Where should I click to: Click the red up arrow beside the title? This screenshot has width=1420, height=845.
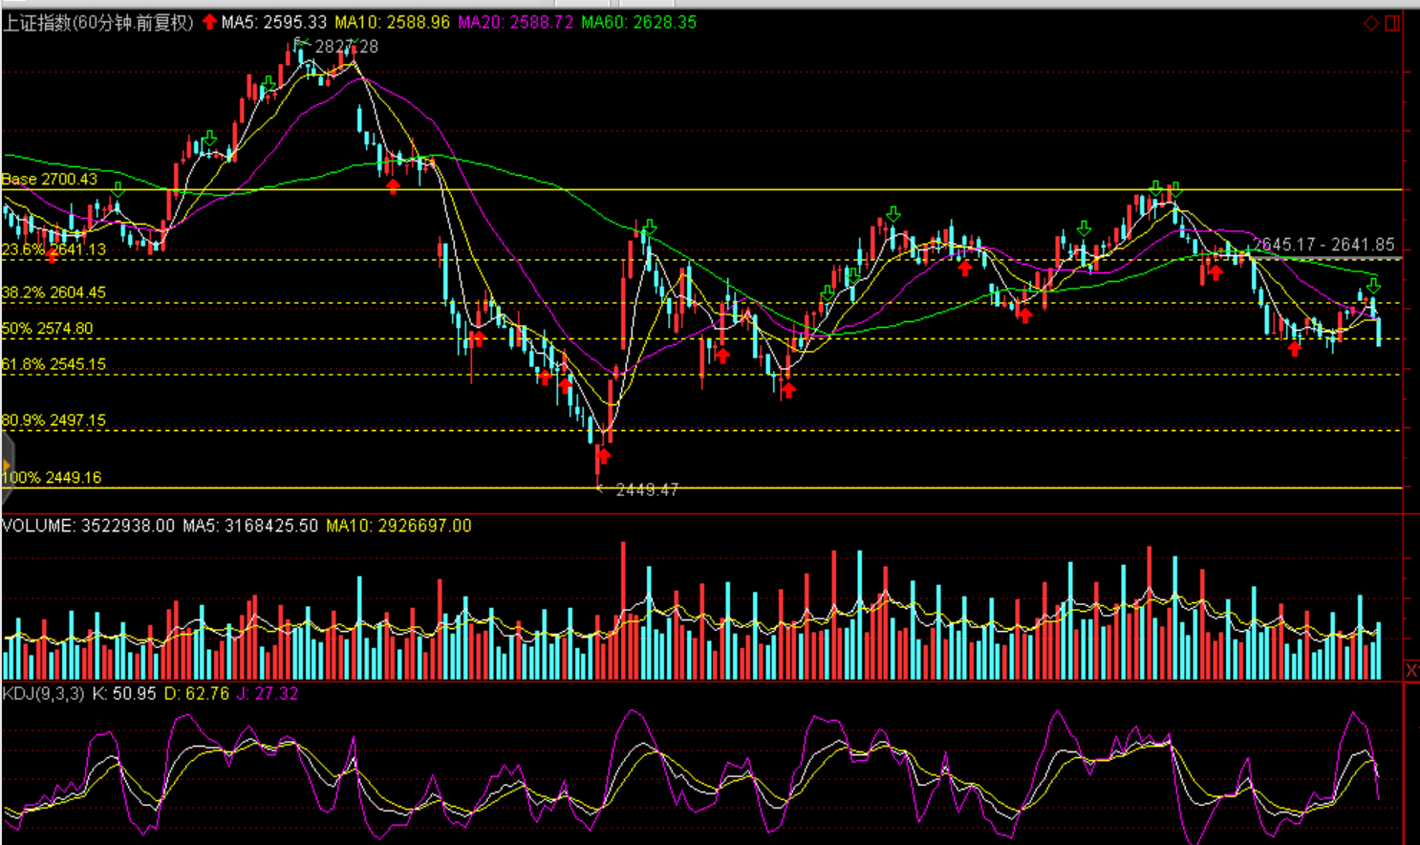pyautogui.click(x=209, y=22)
